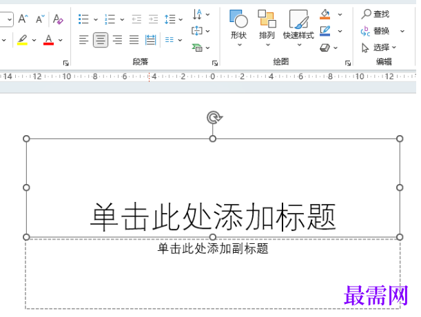The height and width of the screenshot is (317, 421).
Task: Click the subtitle placeholder 单击此处添加副标题
Action: (213, 249)
